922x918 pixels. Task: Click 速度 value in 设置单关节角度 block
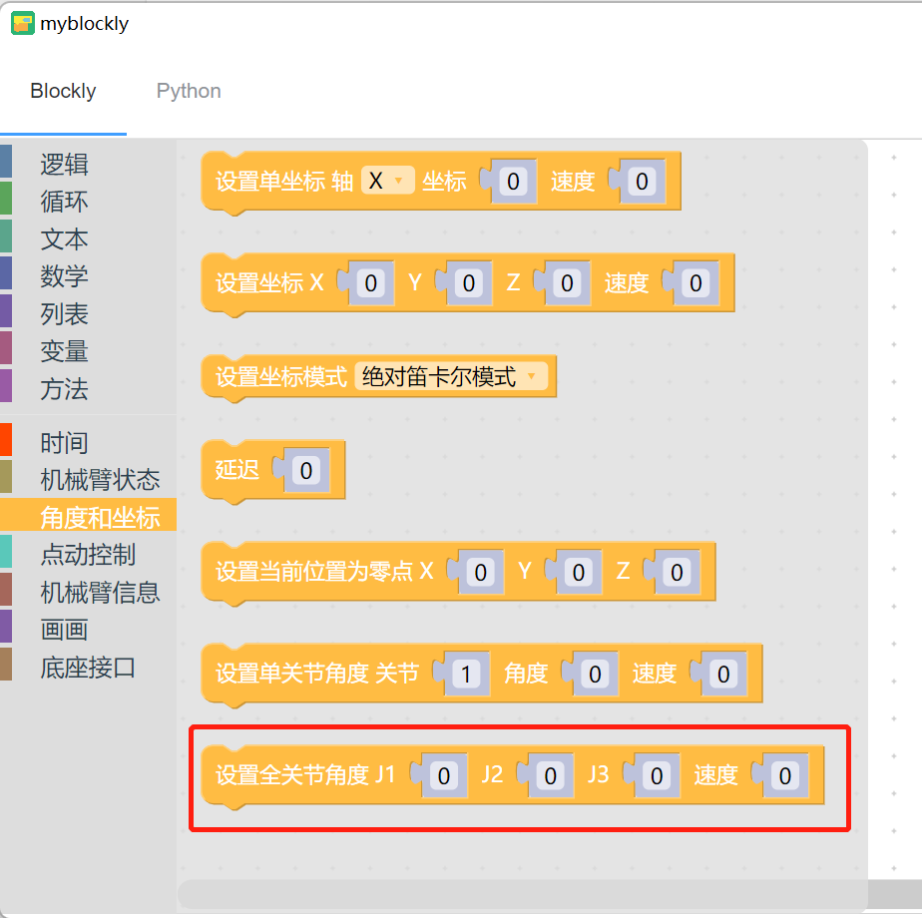point(723,674)
